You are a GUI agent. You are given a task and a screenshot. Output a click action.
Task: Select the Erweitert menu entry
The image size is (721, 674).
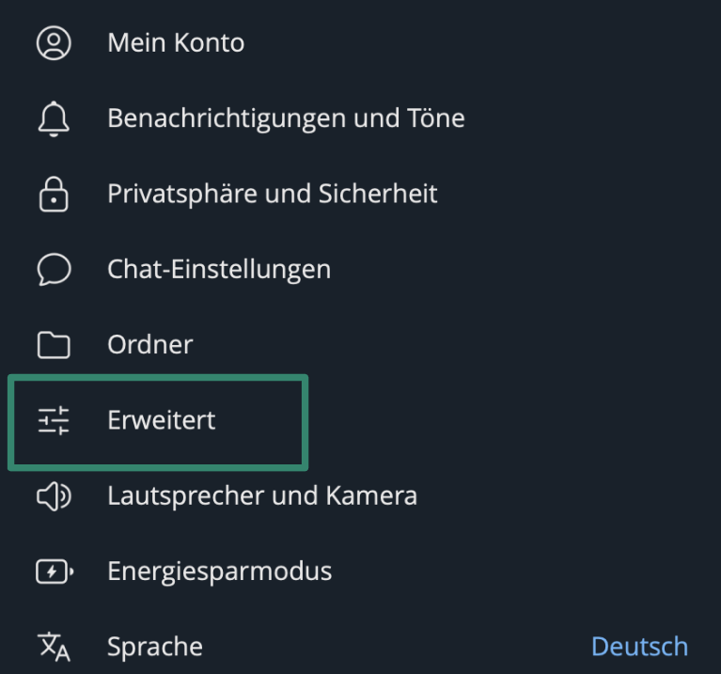[x=162, y=420]
